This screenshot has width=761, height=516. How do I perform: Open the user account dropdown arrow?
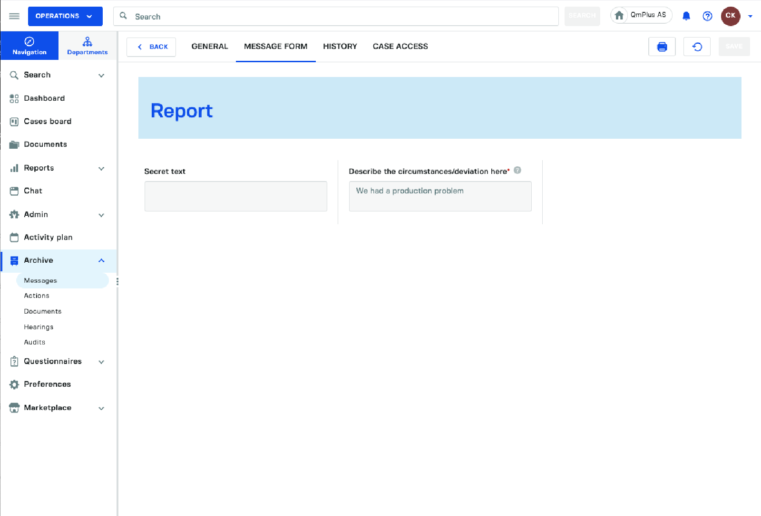click(750, 16)
